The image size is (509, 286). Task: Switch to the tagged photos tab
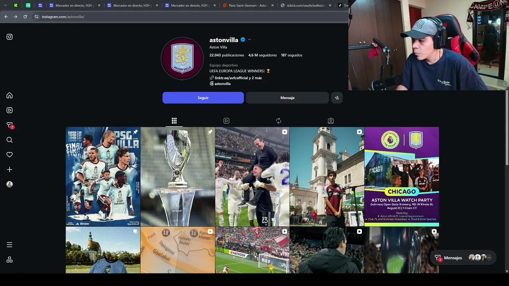point(330,121)
